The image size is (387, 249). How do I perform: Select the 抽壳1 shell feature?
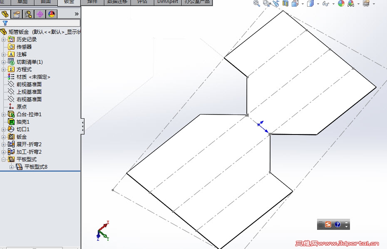23,122
